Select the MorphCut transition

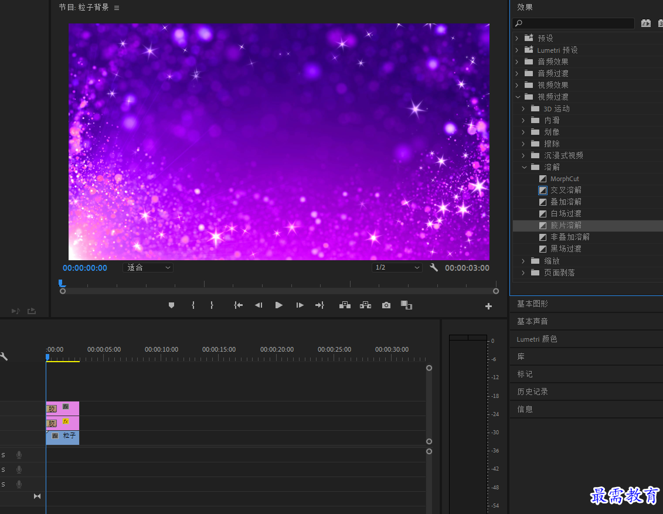[565, 179]
